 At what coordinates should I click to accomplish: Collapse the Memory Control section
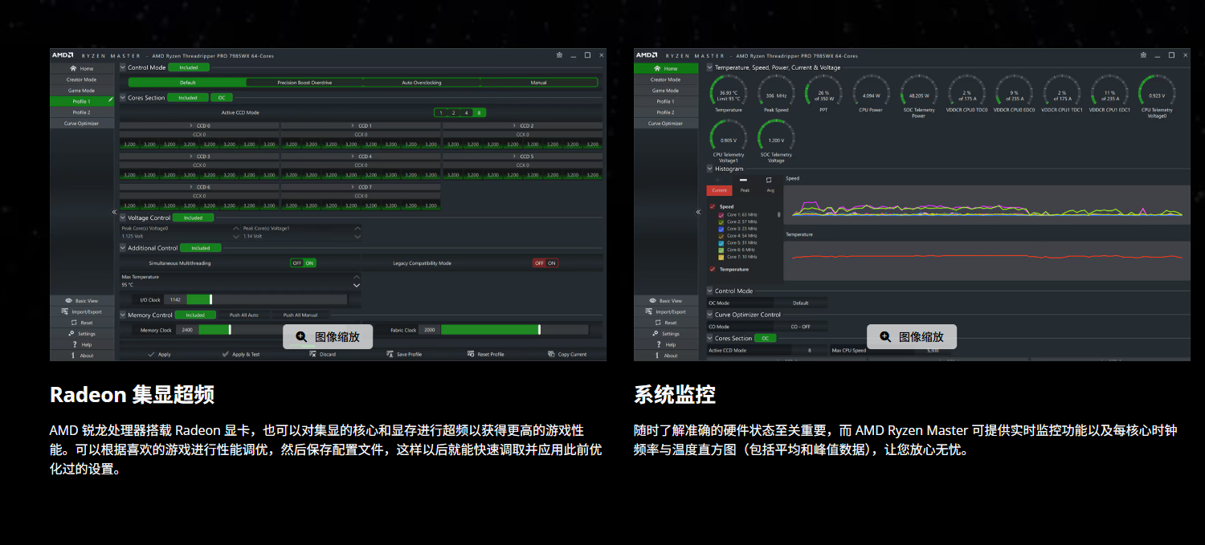pos(123,315)
